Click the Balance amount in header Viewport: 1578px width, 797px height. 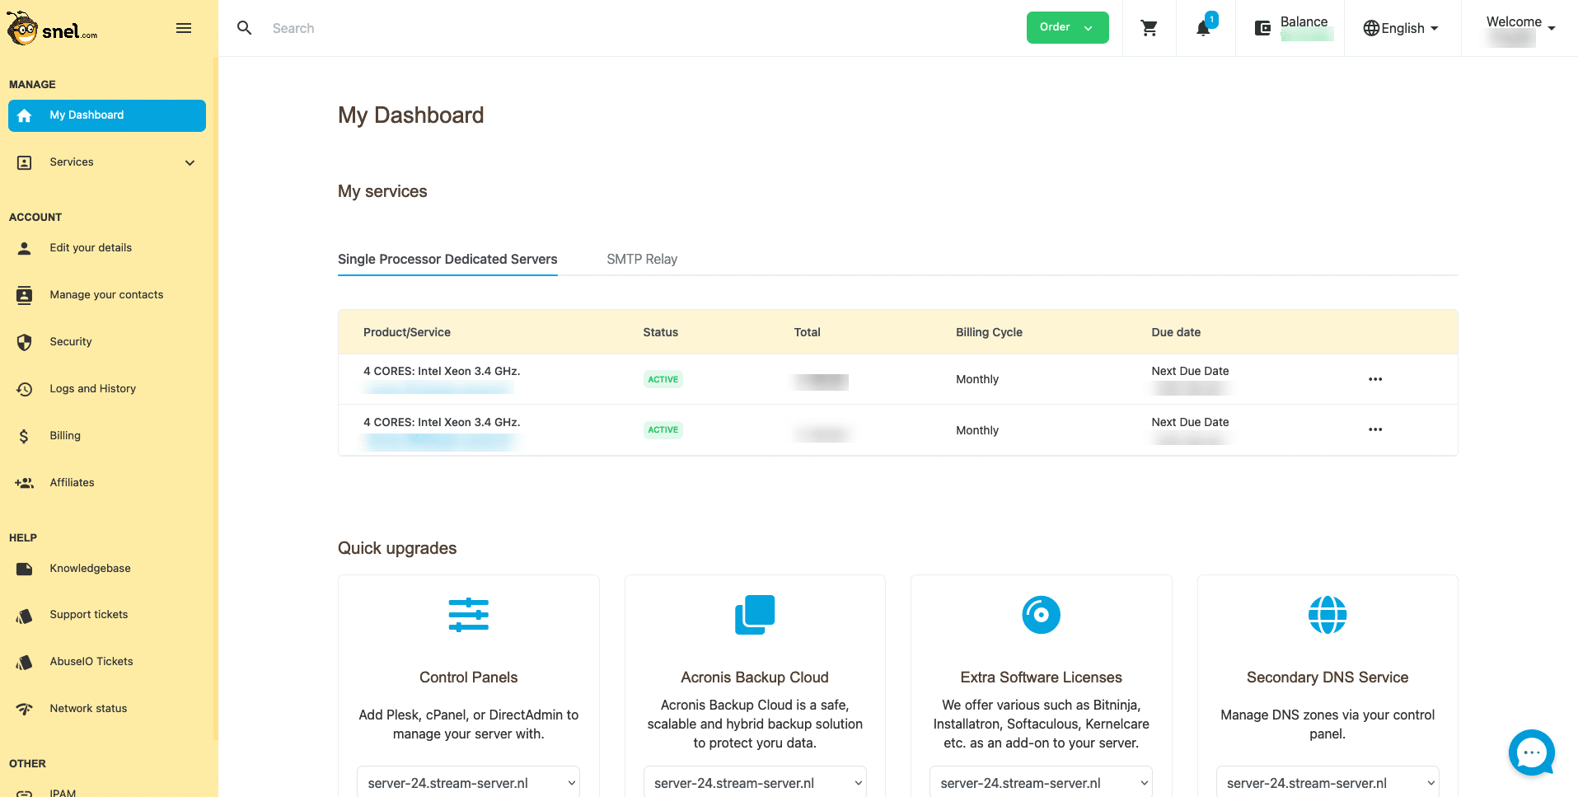coord(1307,35)
